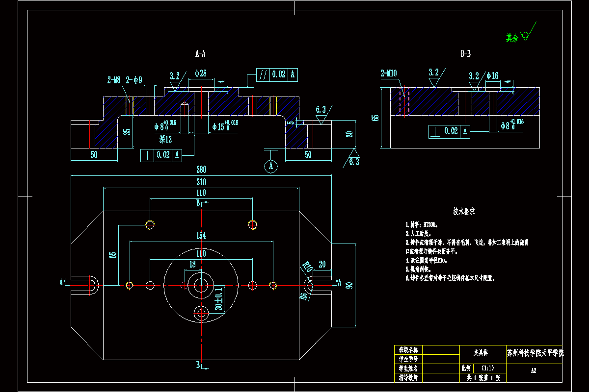Select note 1 about material HT200
Viewport: 589px width, 392px height.
point(422,224)
